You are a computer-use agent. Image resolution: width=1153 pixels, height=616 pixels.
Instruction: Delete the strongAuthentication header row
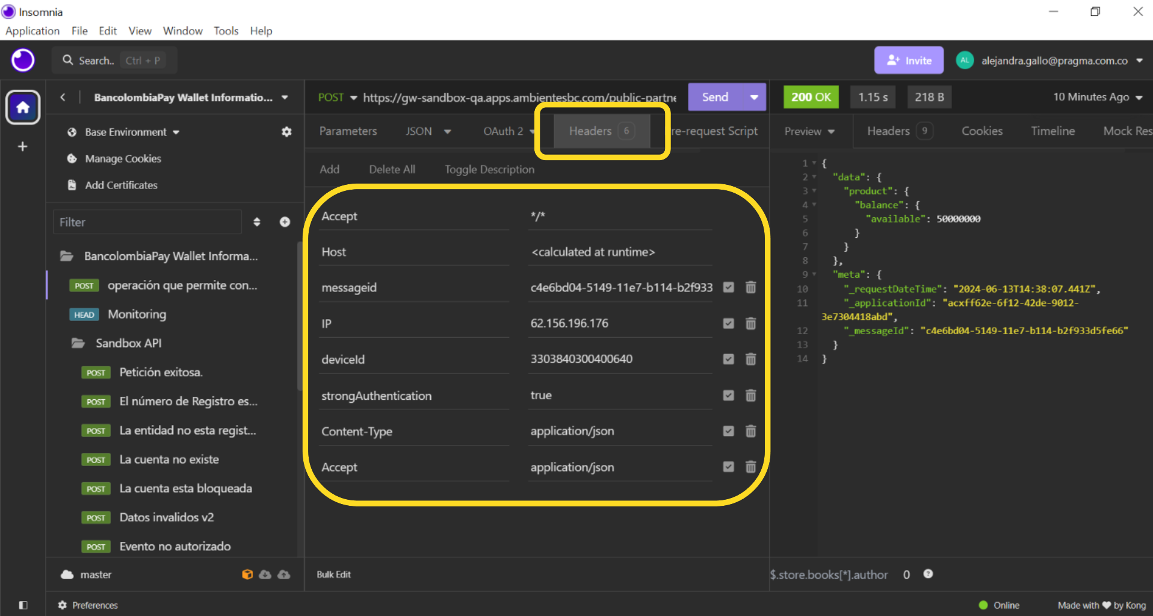[x=750, y=396]
